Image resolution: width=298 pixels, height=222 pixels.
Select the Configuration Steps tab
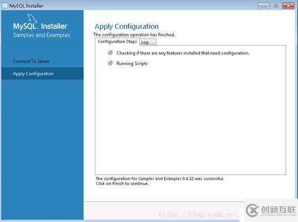click(117, 41)
